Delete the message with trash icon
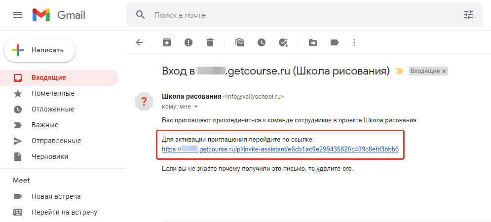 coord(210,42)
